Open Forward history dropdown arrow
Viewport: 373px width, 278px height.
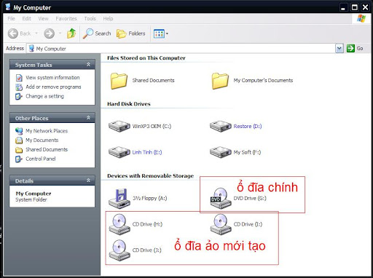[x=60, y=33]
